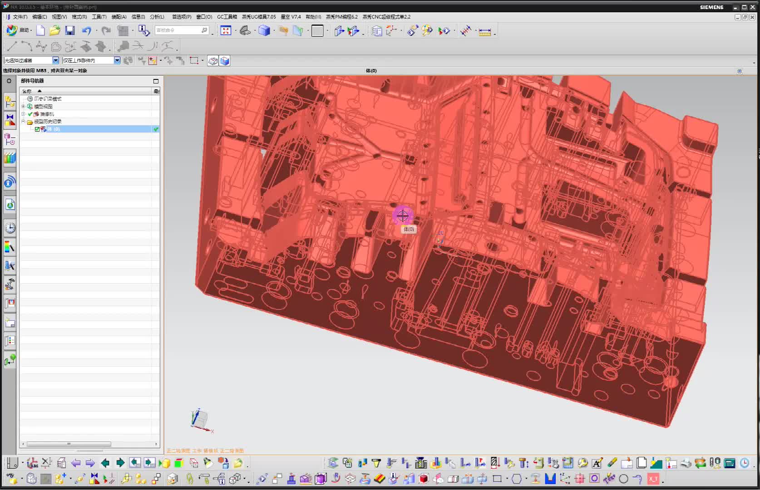Click the printer icon in the bottom toolbar
Image resolution: width=760 pixels, height=490 pixels.
coord(686,463)
